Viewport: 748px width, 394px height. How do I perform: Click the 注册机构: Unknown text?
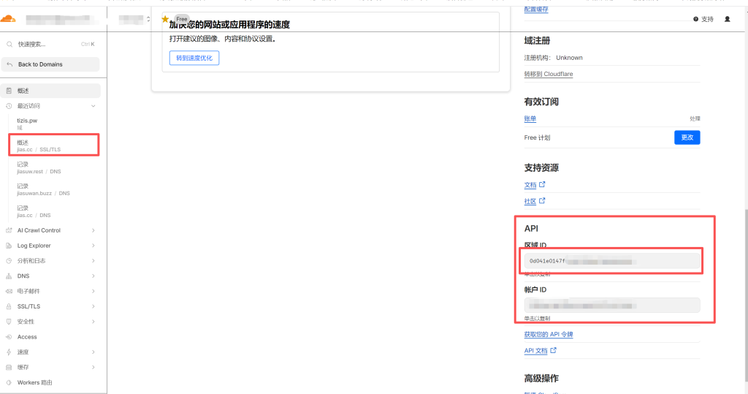[554, 58]
